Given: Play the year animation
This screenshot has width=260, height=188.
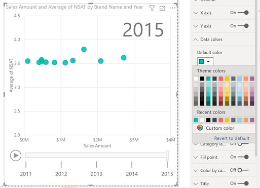Looking at the screenshot, I should 16,156.
